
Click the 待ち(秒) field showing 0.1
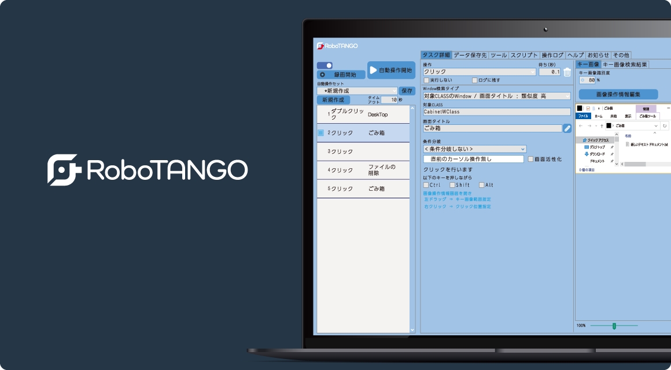550,72
